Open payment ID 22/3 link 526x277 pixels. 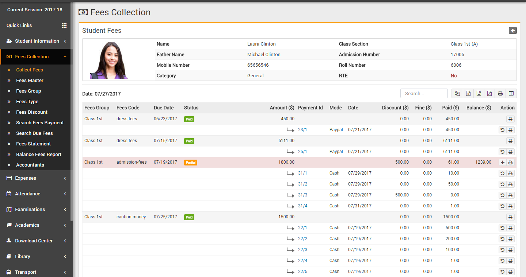tap(302, 250)
